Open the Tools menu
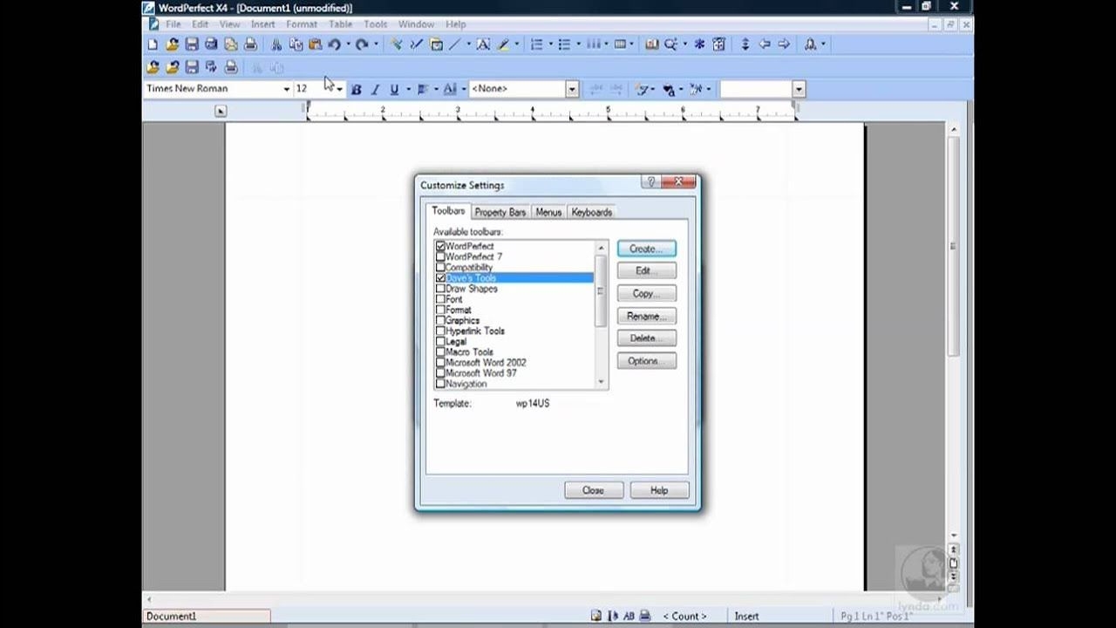 coord(376,24)
